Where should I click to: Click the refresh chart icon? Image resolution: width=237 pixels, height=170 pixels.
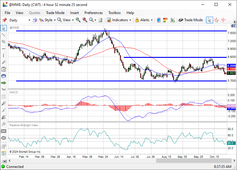pyautogui.click(x=101, y=20)
